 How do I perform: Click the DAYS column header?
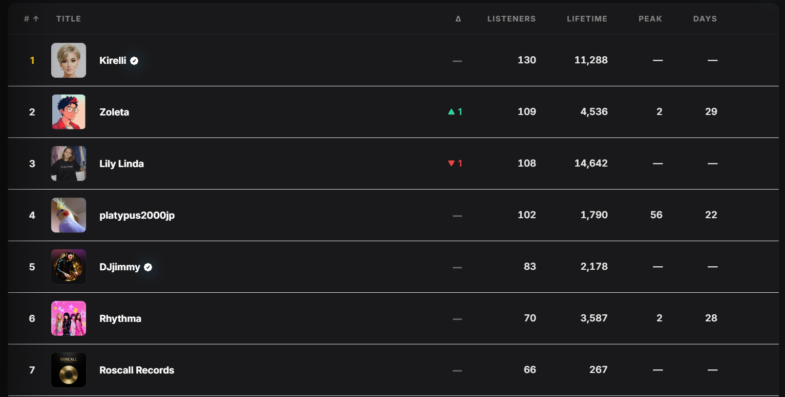(705, 19)
